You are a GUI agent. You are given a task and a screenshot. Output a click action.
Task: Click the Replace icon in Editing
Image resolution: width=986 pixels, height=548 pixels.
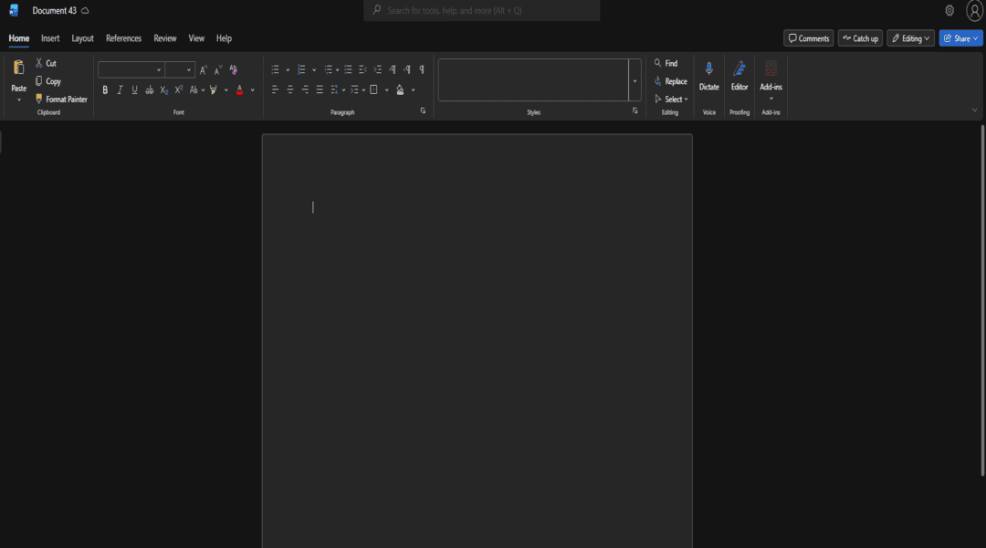[x=657, y=81]
